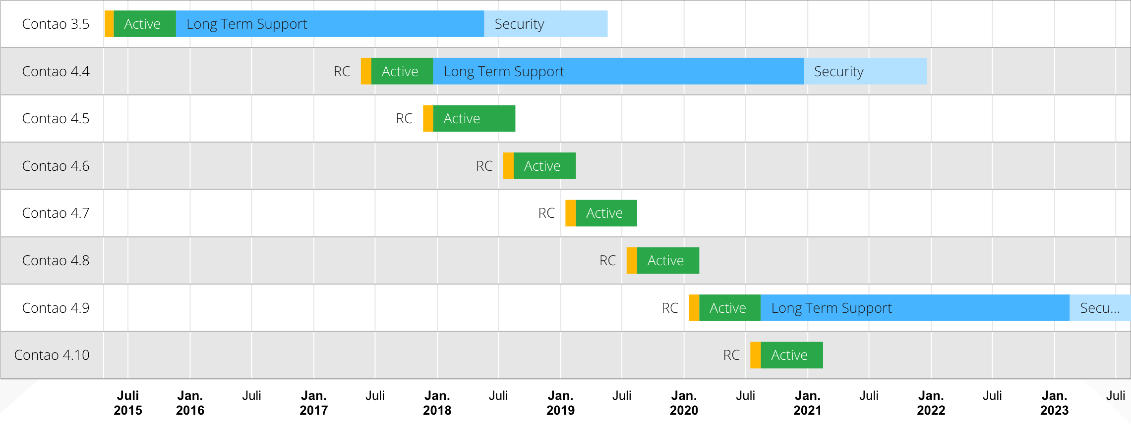Click Juli label between Jan. 2020 and Jan. 2021
Viewport: 1131px width, 434px height.
[746, 395]
